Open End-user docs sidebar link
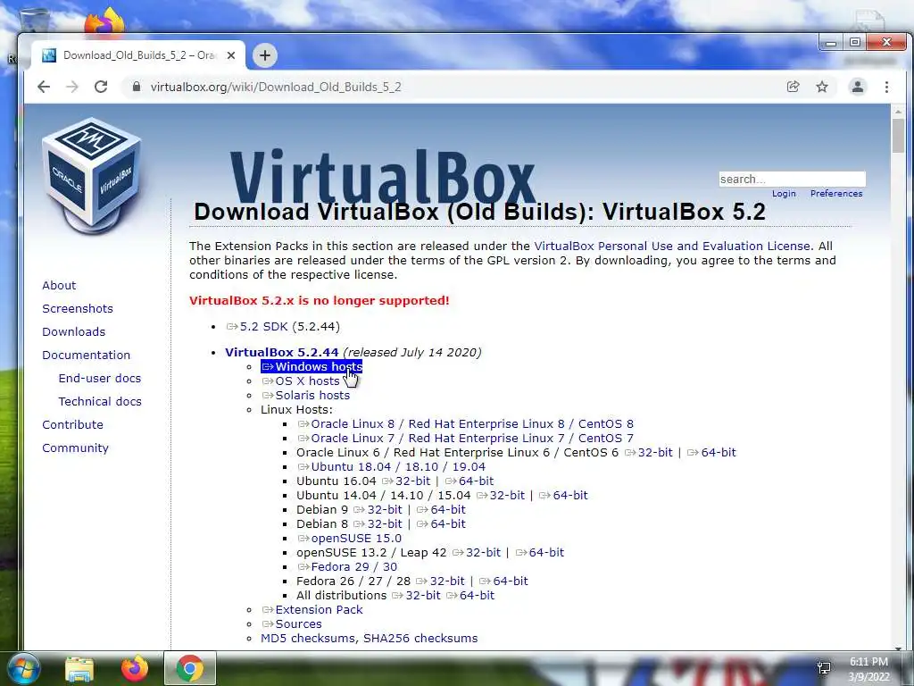 [100, 378]
